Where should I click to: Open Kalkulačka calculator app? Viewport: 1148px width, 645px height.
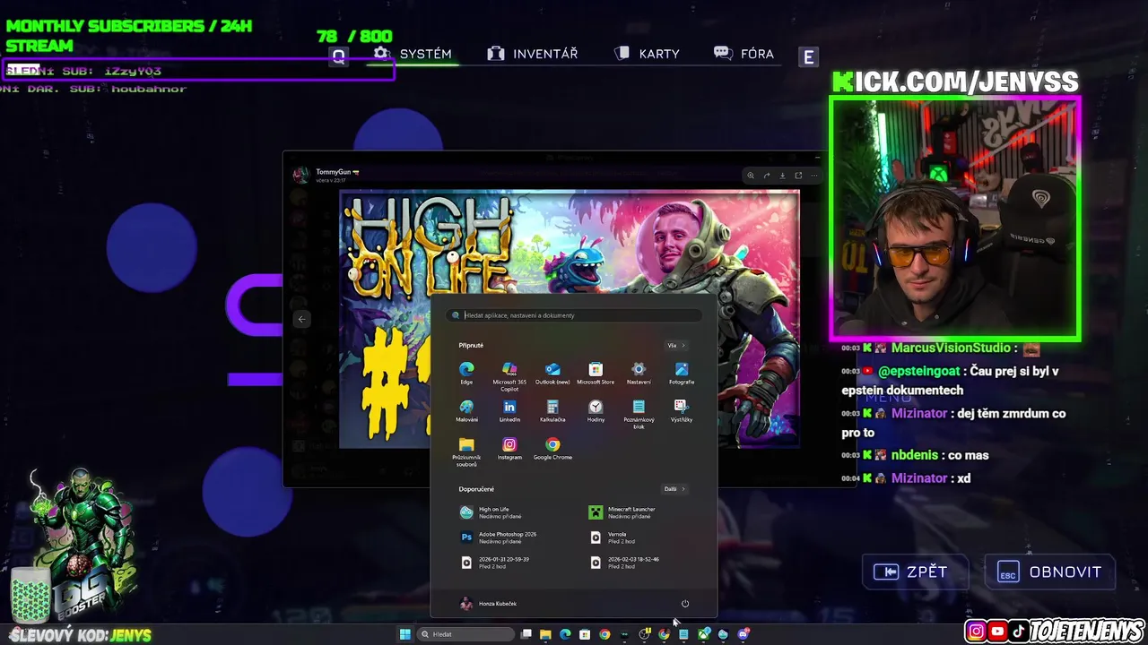552,411
